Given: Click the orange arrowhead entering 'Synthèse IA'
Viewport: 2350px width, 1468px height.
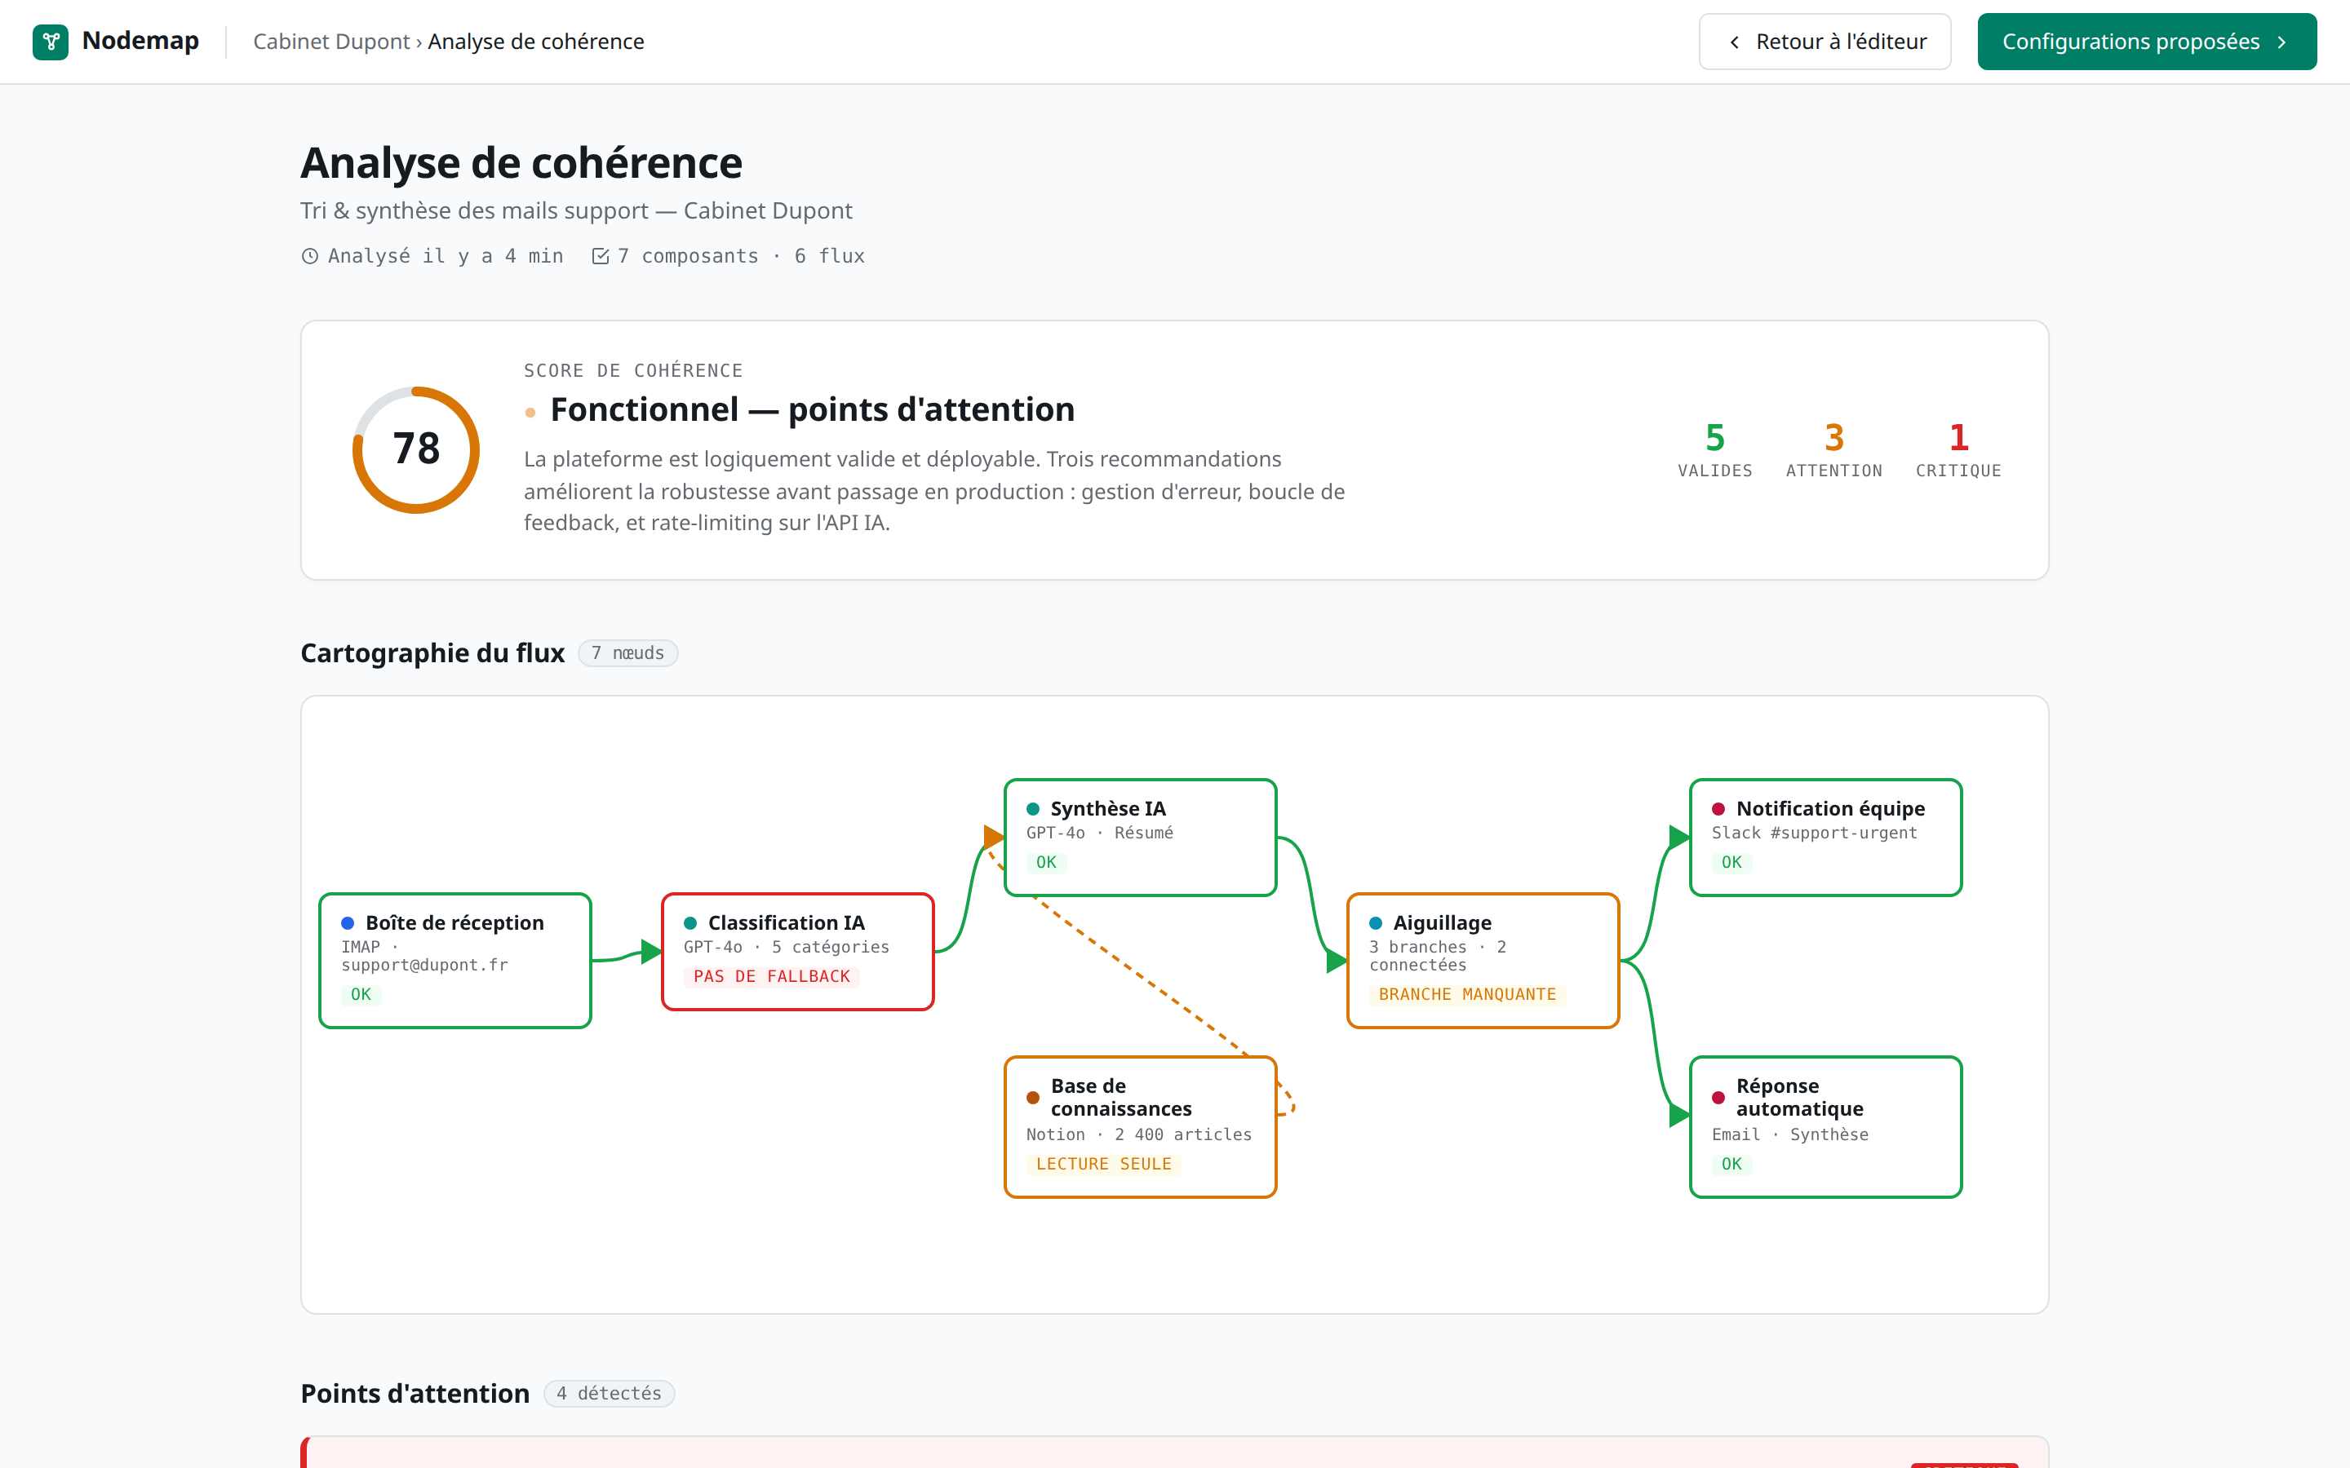Looking at the screenshot, I should point(993,837).
